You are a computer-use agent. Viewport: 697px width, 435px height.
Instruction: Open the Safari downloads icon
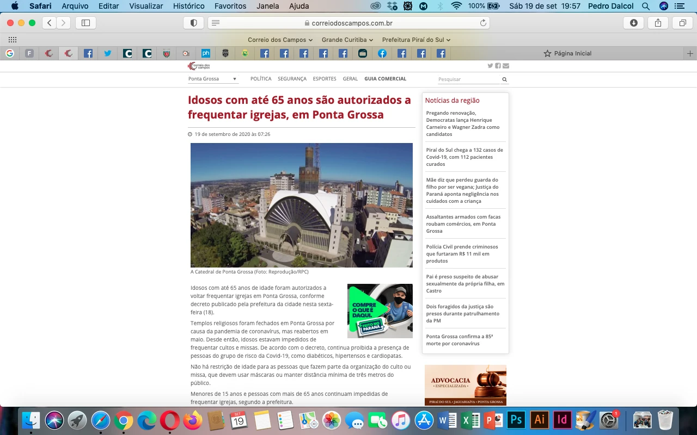(x=634, y=23)
